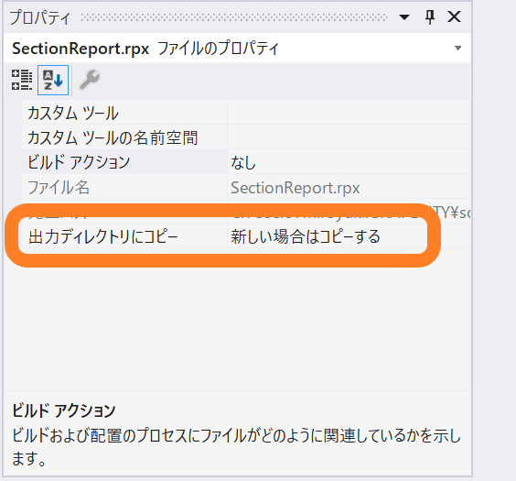Expand SectionReport.rpx object selector dropdown
The image size is (516, 481).
coord(457,48)
